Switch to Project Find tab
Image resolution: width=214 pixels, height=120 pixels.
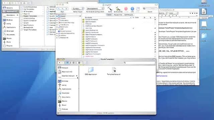pos(118,15)
